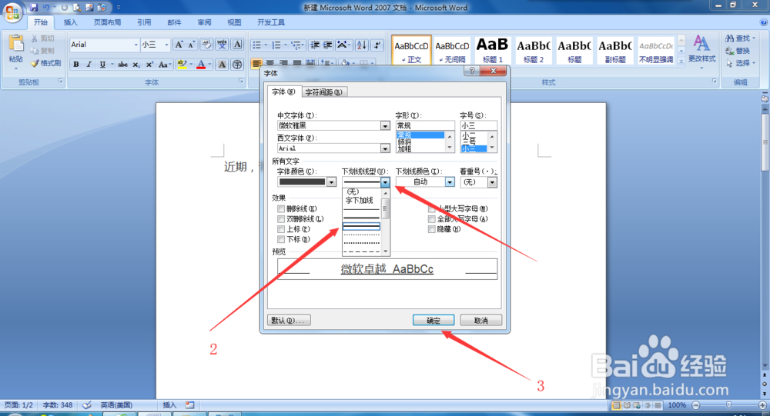Screen dimensions: 770x416
Task: Select the 字体 tab in dialog
Action: tap(283, 92)
